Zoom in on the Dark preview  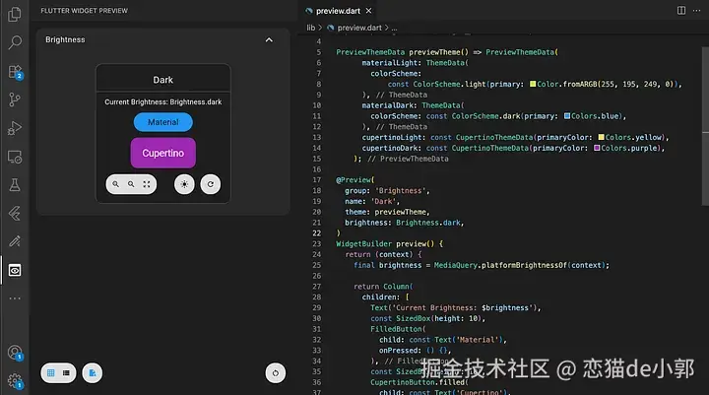coord(116,184)
